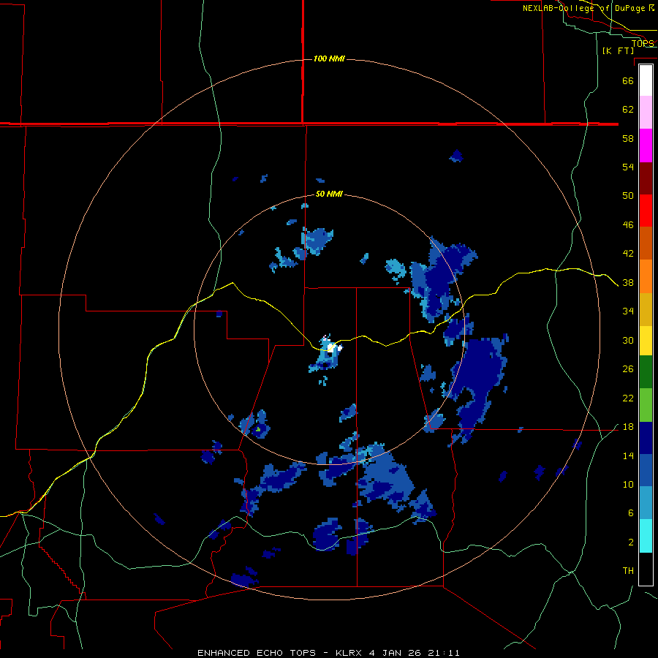Click the 50 value on the legend
Image resolution: width=658 pixels, height=658 pixels.
628,196
